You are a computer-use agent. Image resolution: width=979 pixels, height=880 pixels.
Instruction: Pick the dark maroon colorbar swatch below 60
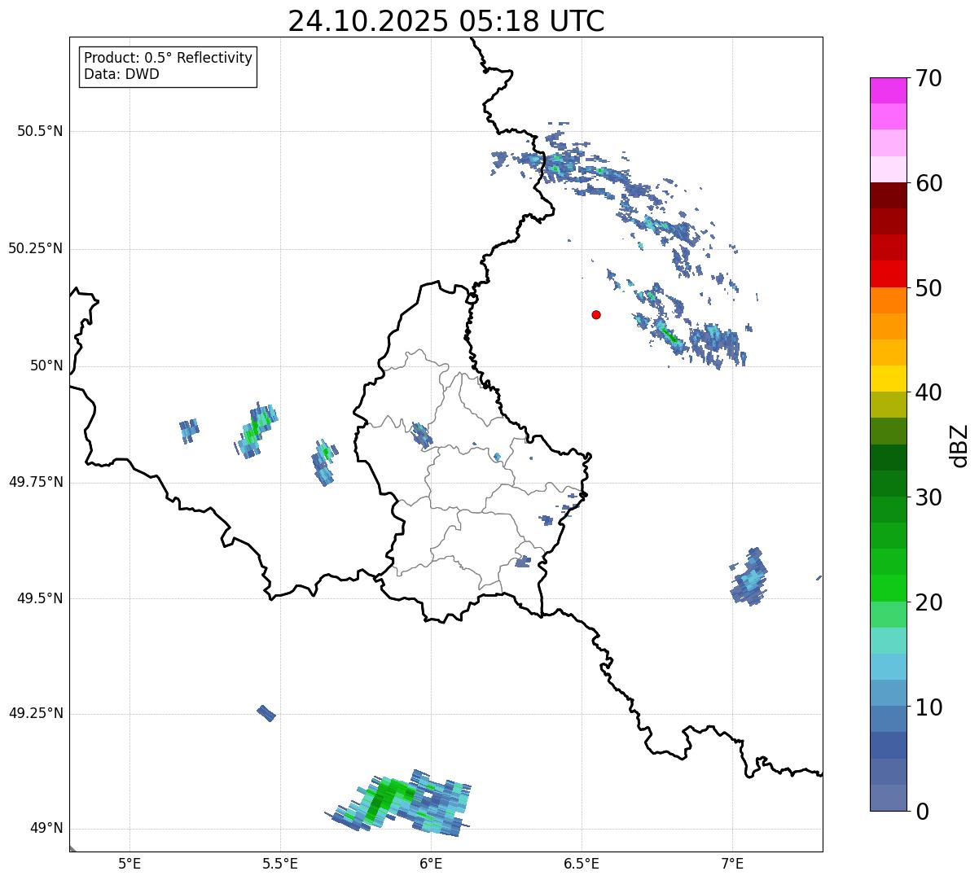(x=888, y=195)
